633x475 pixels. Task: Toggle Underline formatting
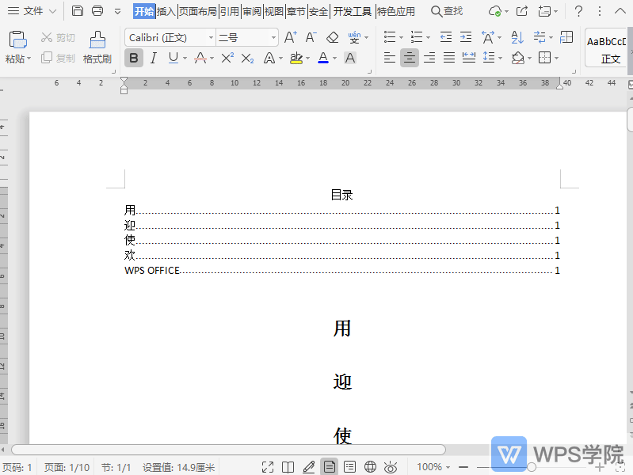tap(174, 58)
